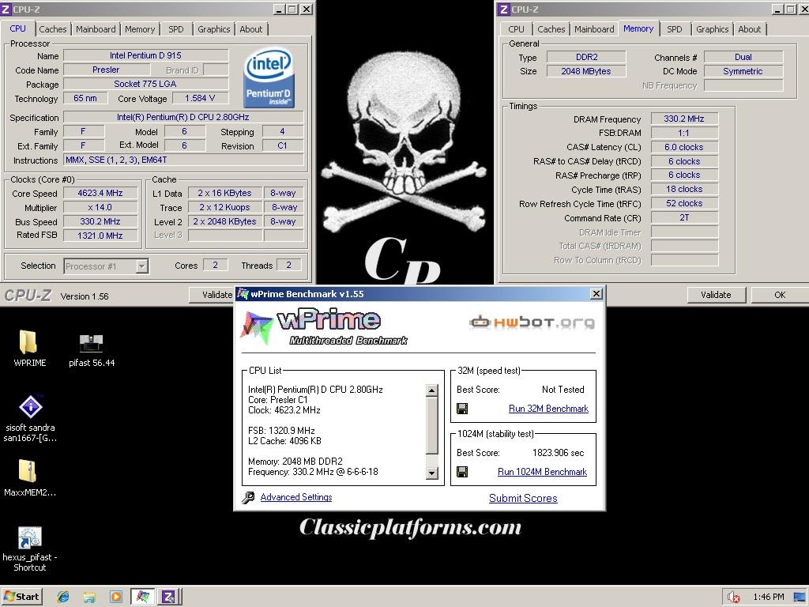This screenshot has height=607, width=809.
Task: Run the 1024M Benchmark
Action: coord(542,472)
